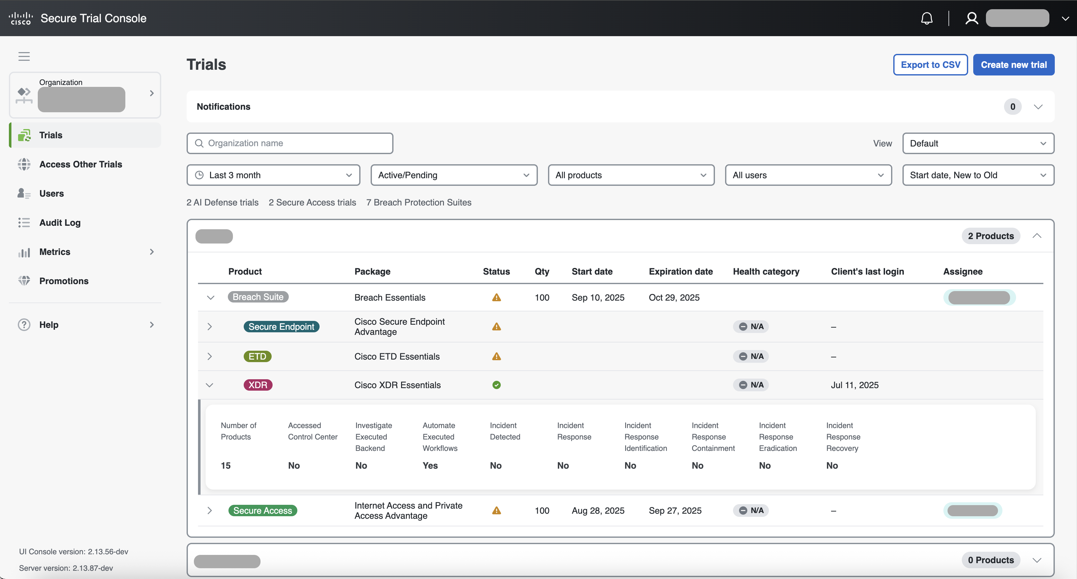This screenshot has height=579, width=1077.
Task: Click the notifications count badge 0
Action: point(1012,107)
